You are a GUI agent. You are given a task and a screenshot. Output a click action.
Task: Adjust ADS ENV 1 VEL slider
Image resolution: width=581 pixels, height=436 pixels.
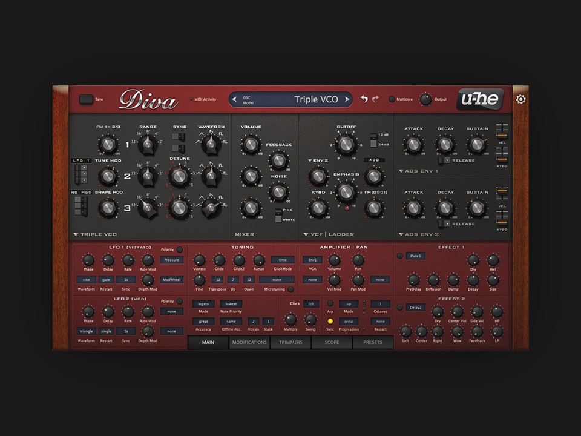502,131
